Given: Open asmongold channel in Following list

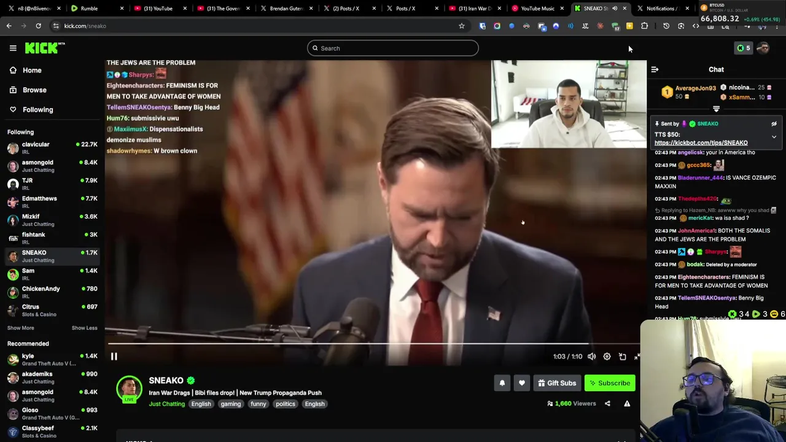Looking at the screenshot, I should (52, 166).
